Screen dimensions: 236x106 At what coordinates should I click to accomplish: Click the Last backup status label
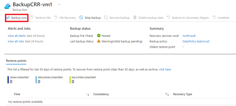pyautogui.click(x=82, y=41)
